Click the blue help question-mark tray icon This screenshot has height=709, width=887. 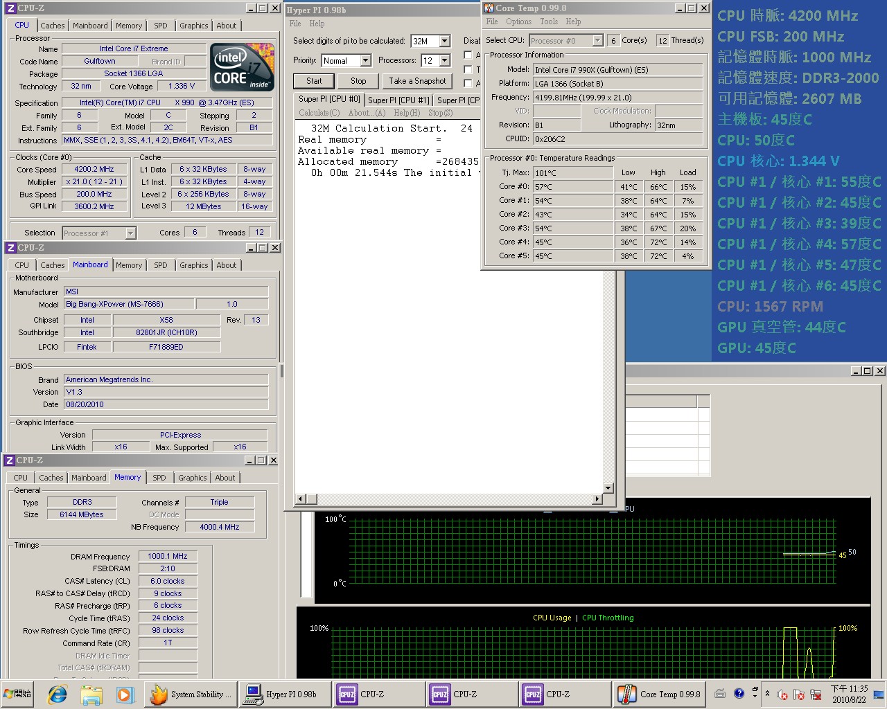[x=739, y=693]
